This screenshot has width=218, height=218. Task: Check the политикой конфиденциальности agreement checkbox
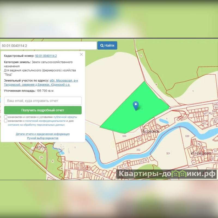[6, 121]
